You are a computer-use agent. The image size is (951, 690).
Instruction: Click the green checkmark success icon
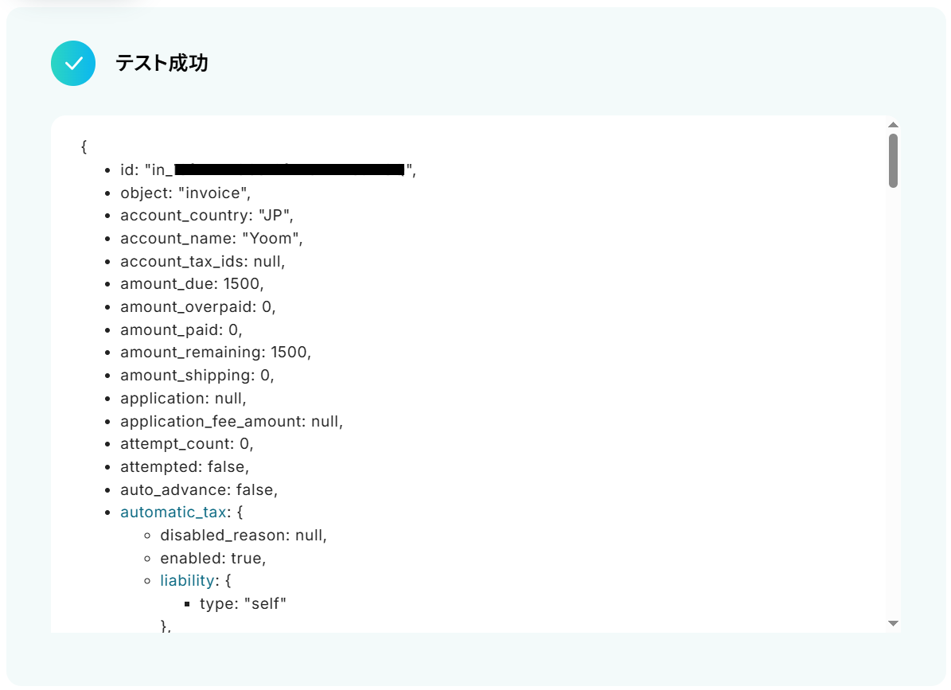point(73,63)
